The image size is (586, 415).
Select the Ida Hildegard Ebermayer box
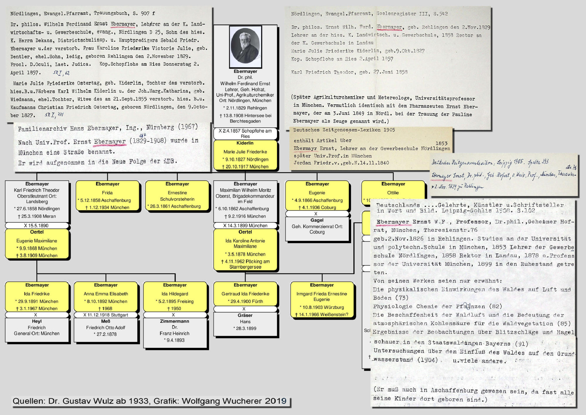175,297
